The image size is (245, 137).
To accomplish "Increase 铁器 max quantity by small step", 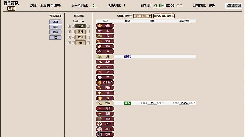I will (x=190, y=103).
